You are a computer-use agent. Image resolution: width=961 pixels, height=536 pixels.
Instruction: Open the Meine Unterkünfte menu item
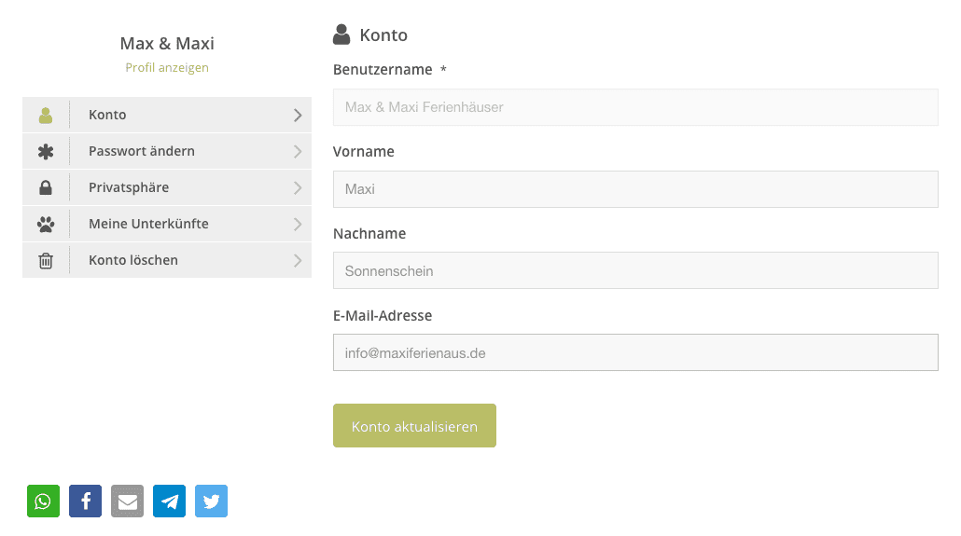click(x=167, y=225)
